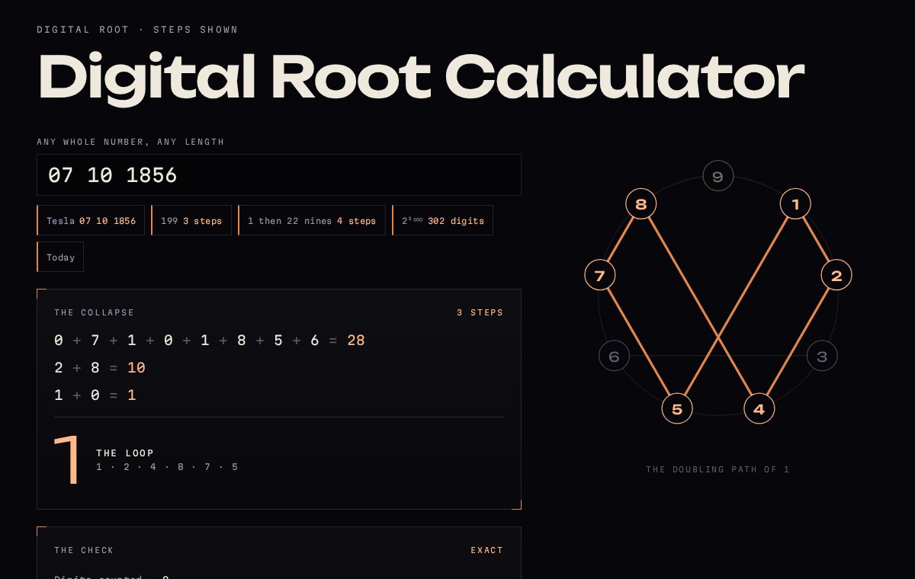The image size is (915, 579).
Task: Click the Today preset chip
Action: tap(60, 257)
